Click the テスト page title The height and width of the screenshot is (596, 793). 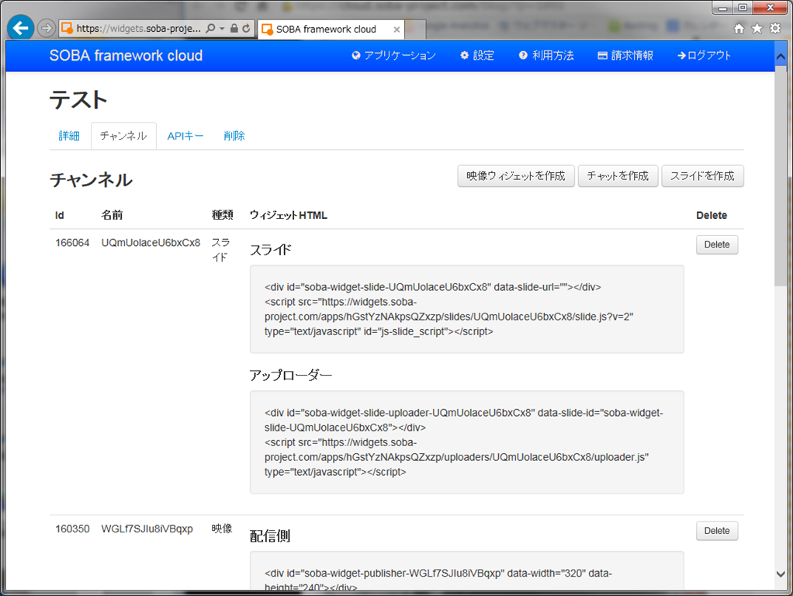(x=78, y=100)
